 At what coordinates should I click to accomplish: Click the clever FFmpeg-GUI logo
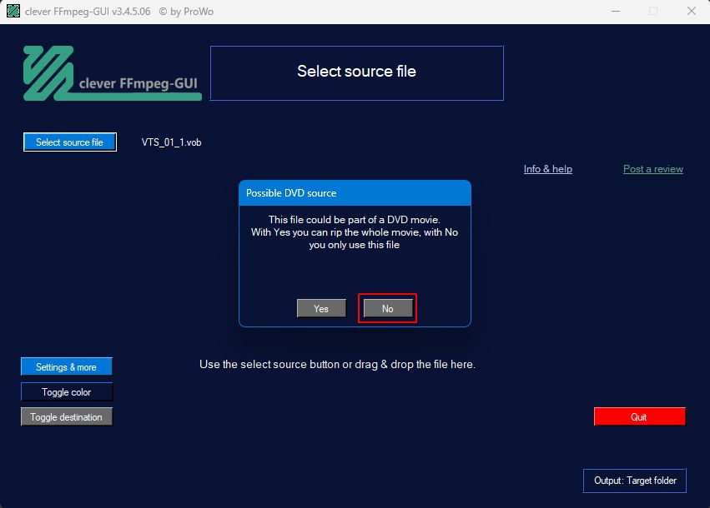coord(113,73)
